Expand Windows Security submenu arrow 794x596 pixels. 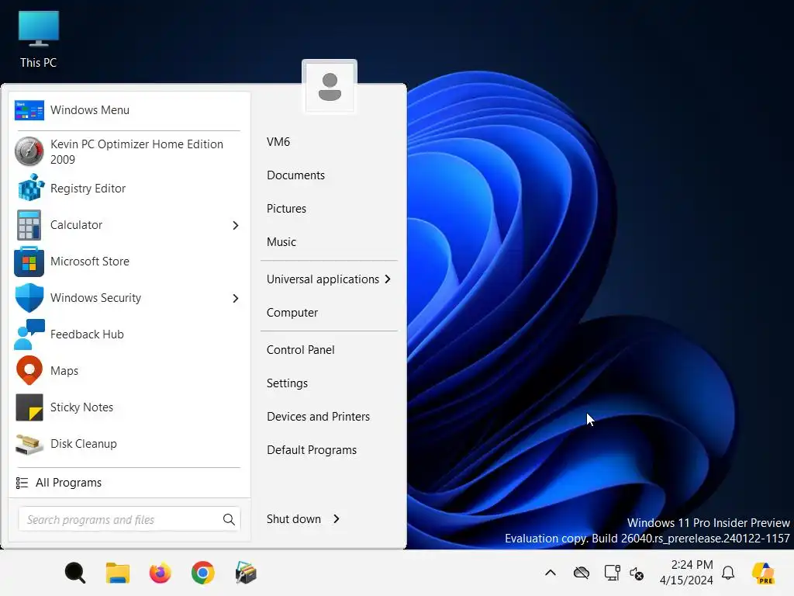click(236, 299)
